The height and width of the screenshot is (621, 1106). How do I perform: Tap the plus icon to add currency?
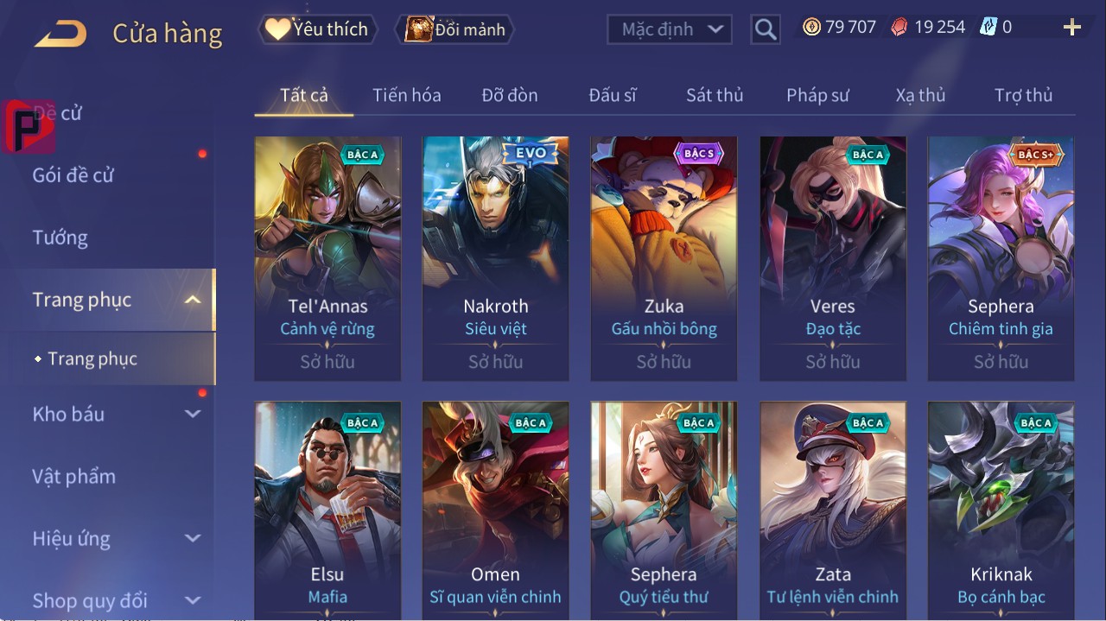pyautogui.click(x=1072, y=28)
